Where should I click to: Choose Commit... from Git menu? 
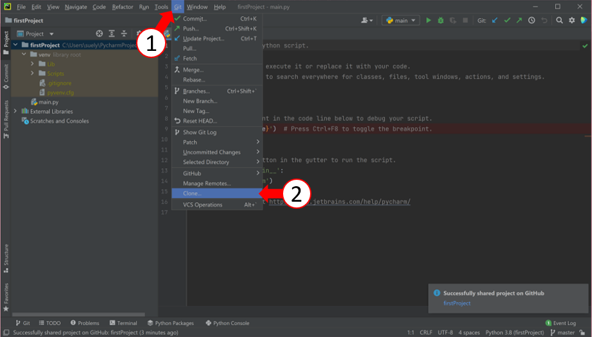click(217, 19)
